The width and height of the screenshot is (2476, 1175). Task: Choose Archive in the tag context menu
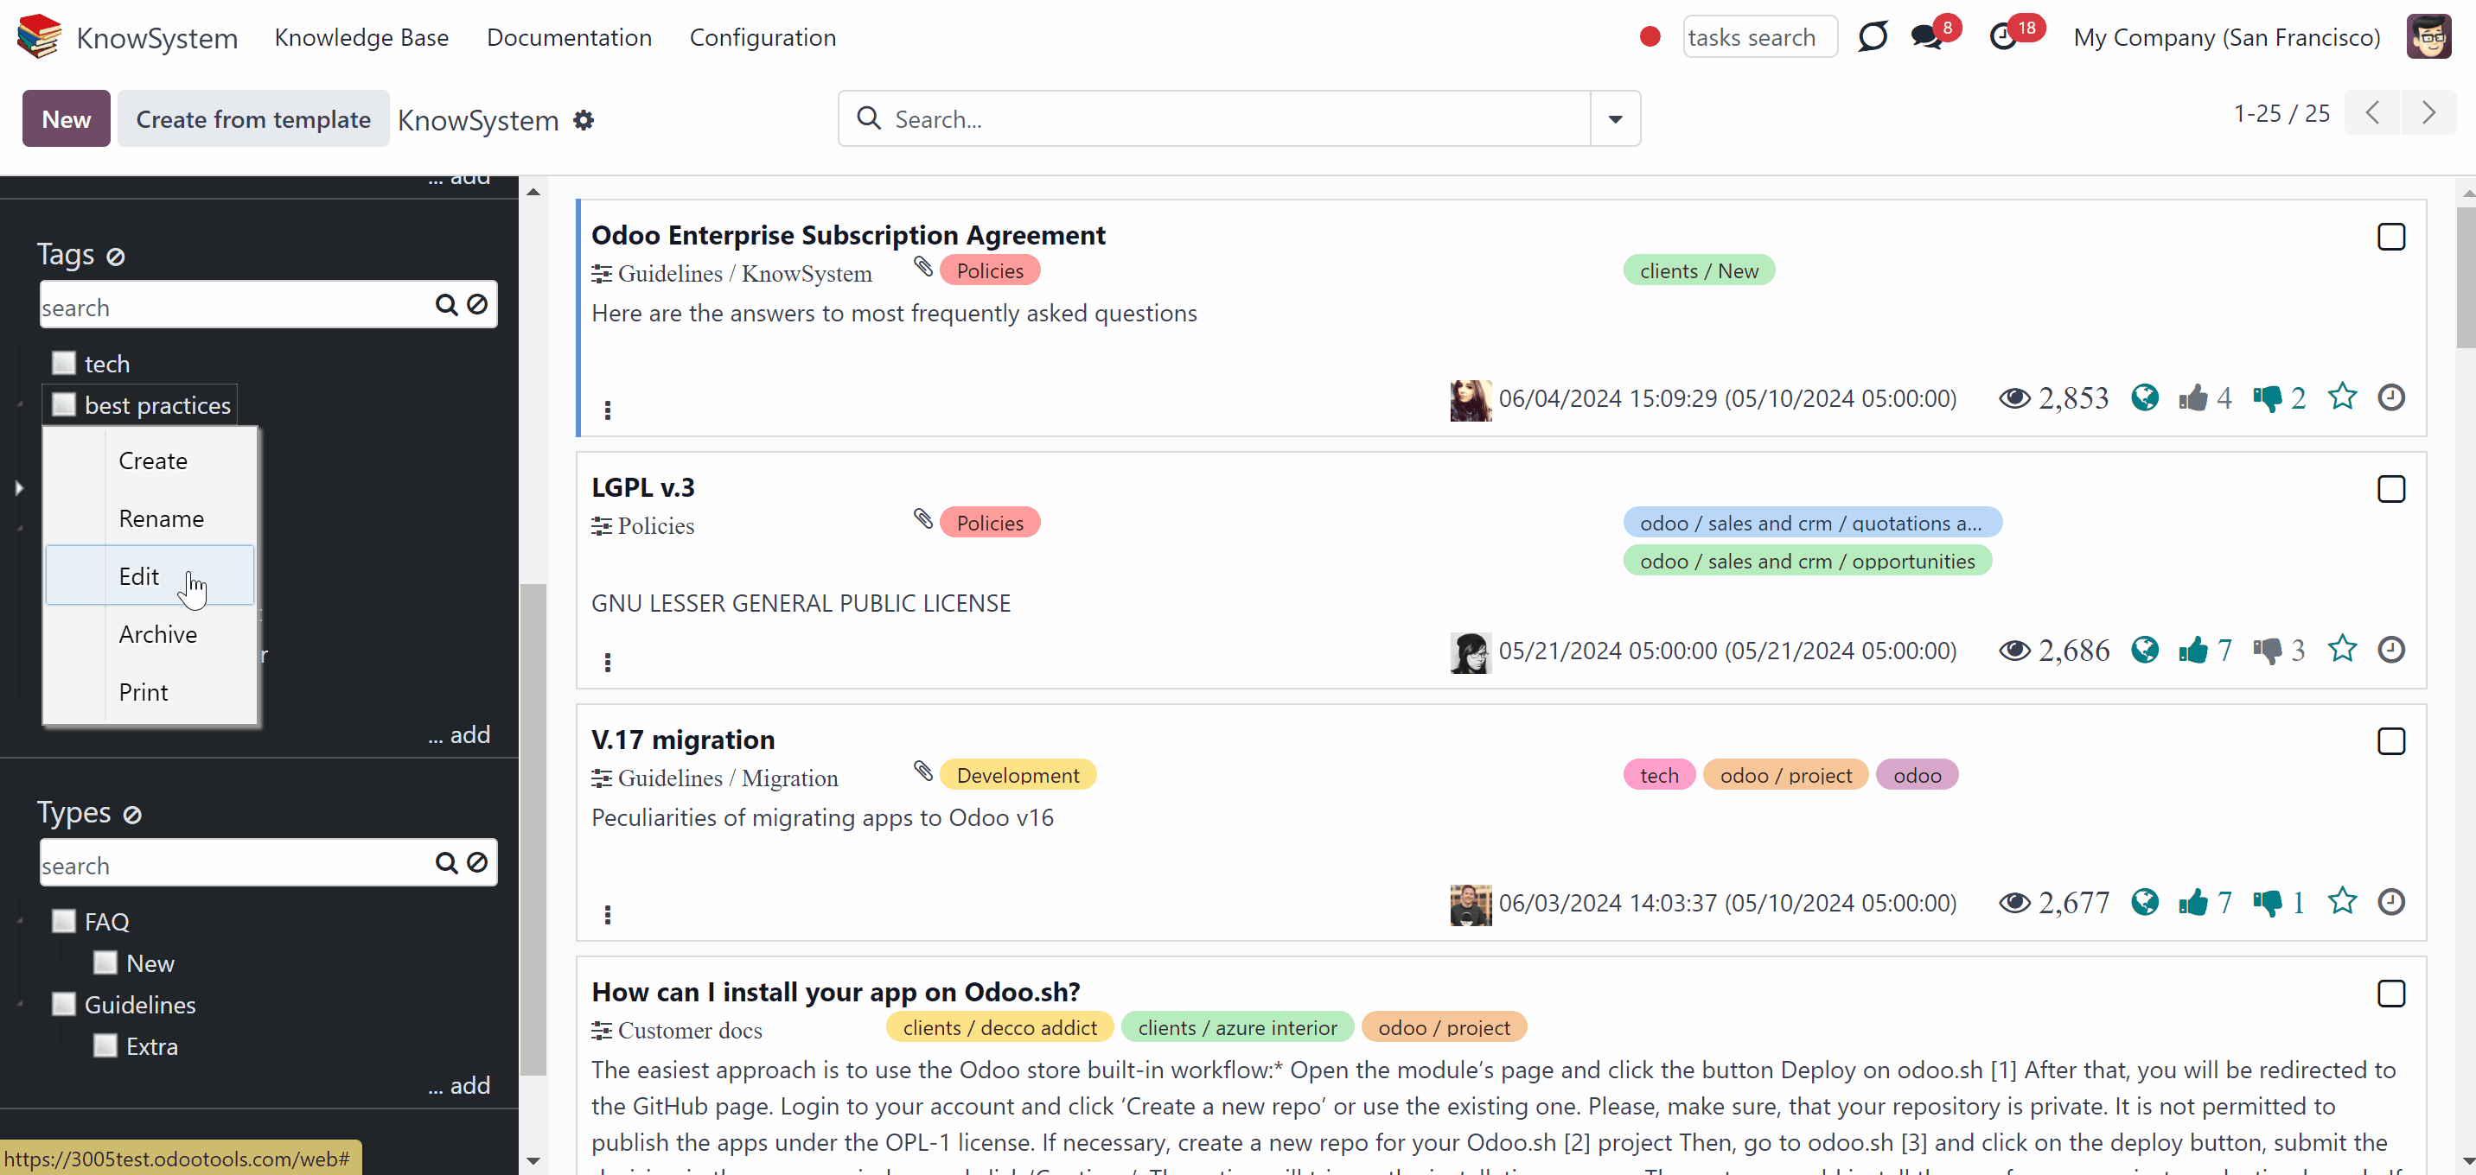[151, 633]
